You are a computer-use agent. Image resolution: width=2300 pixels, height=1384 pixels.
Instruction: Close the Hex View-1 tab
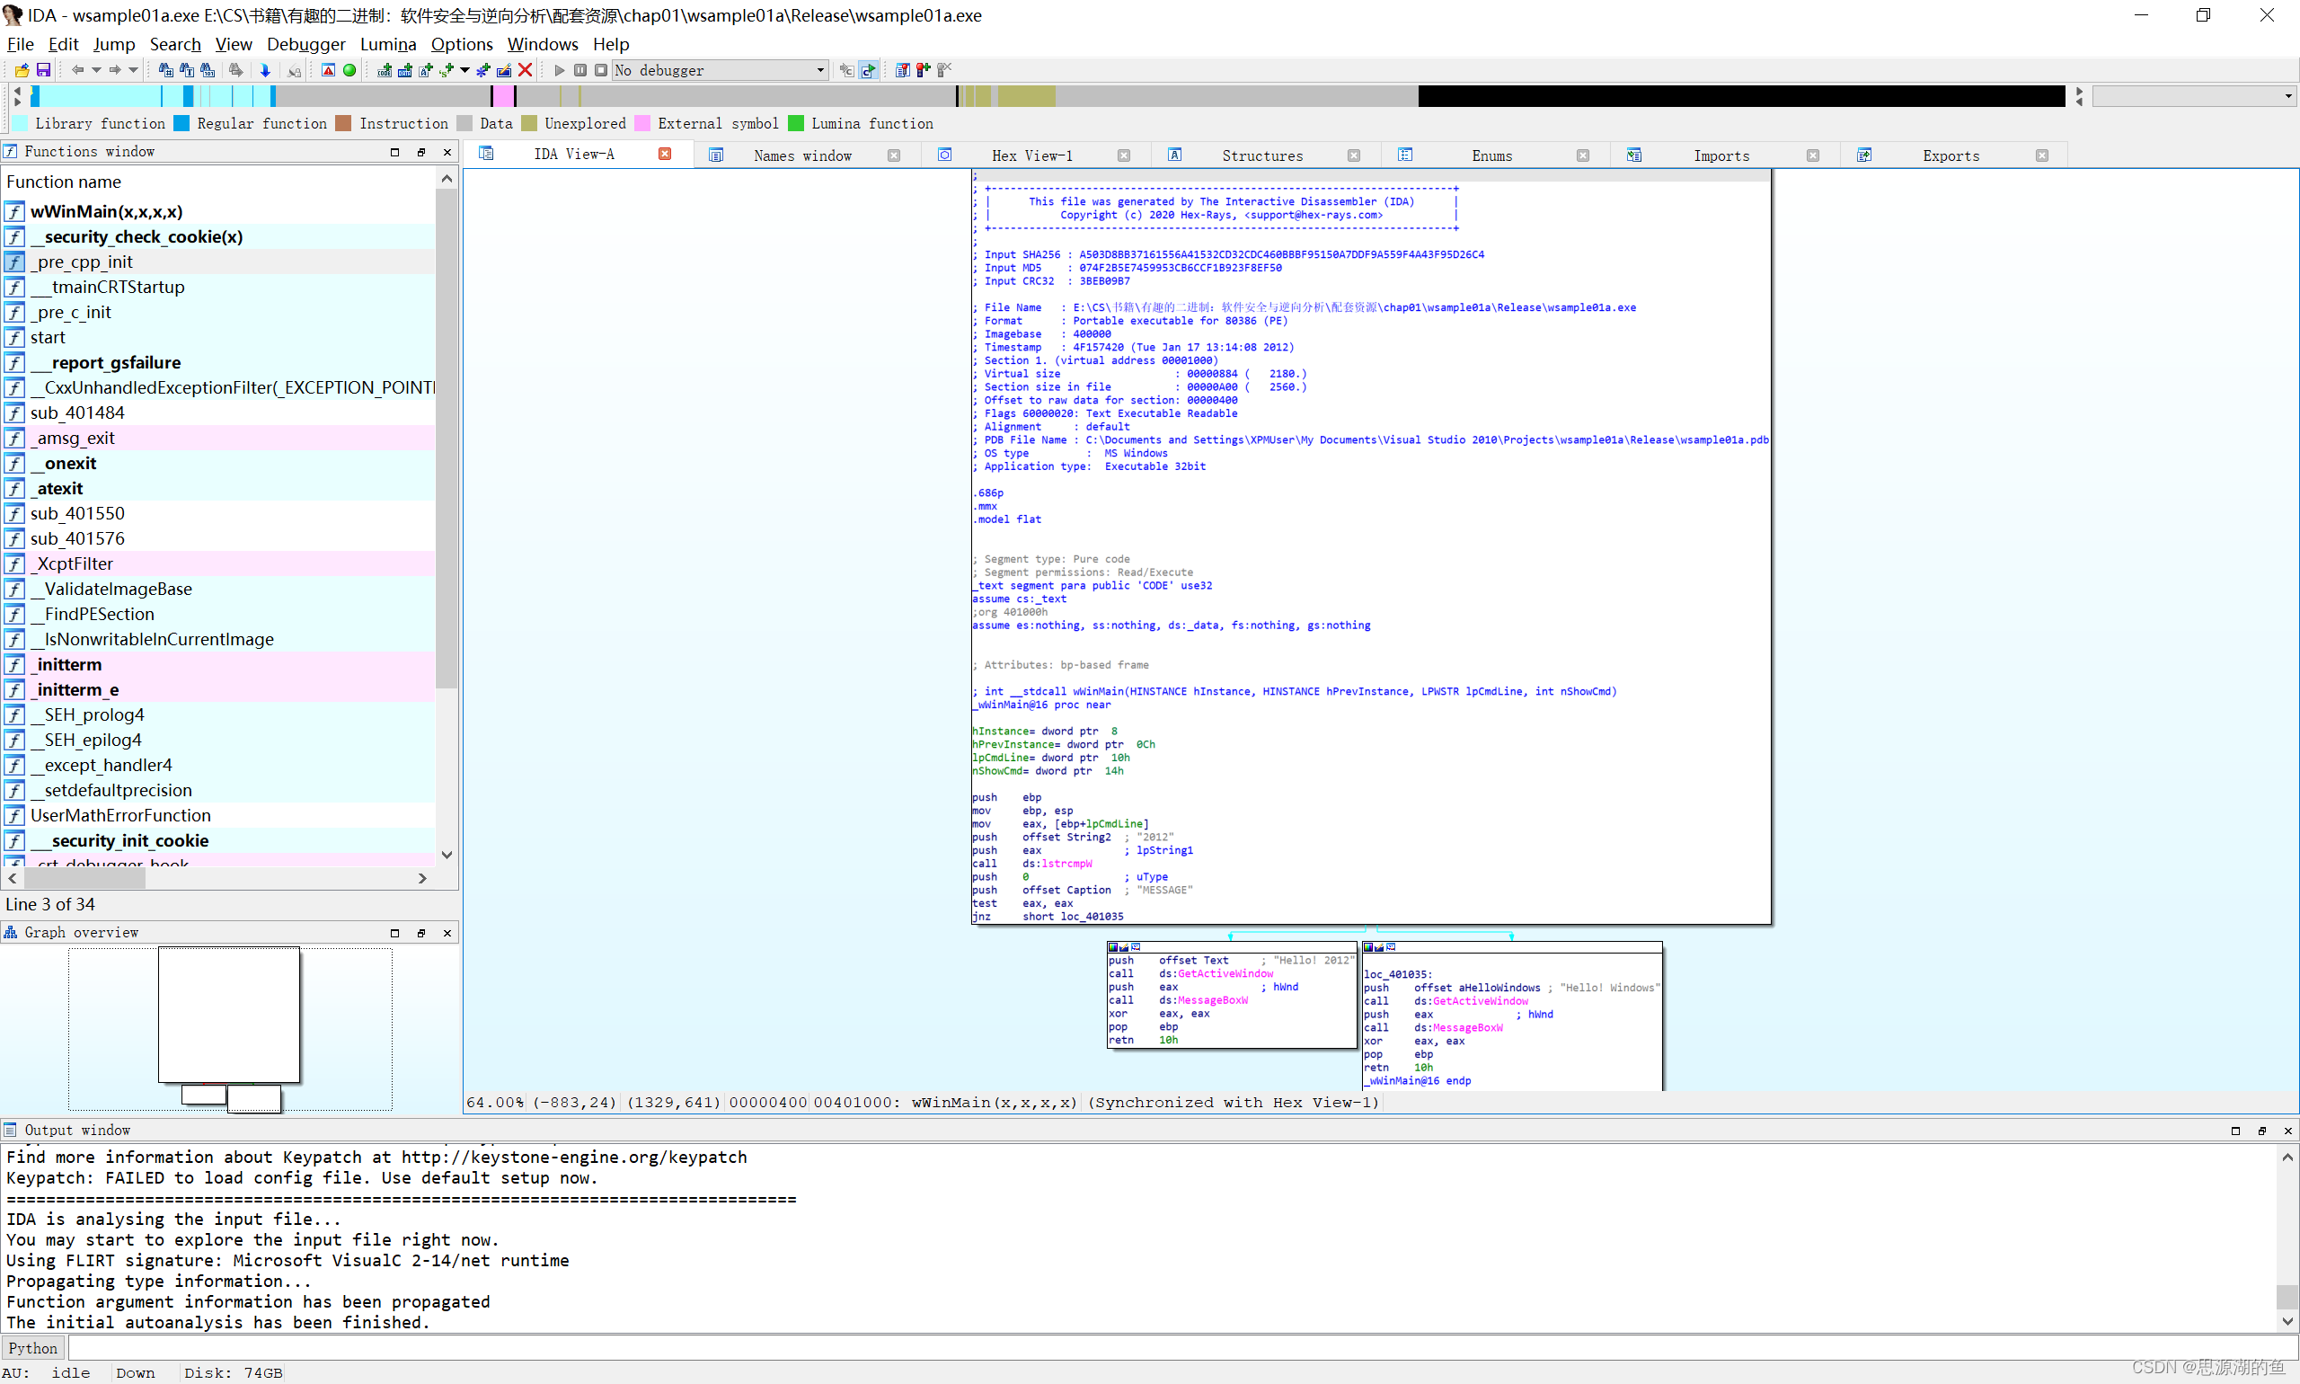point(1123,155)
